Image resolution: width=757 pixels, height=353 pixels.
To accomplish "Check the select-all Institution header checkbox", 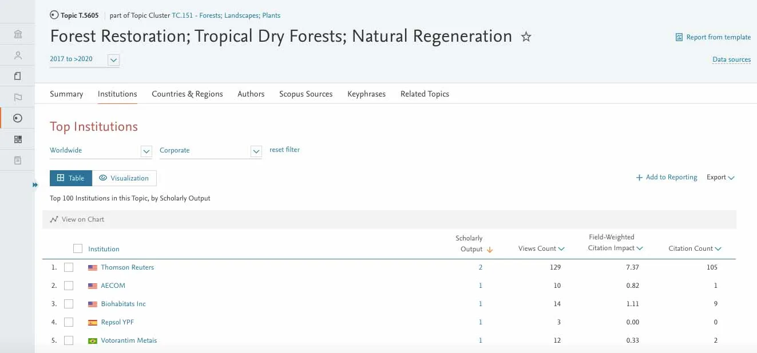I will 78,248.
